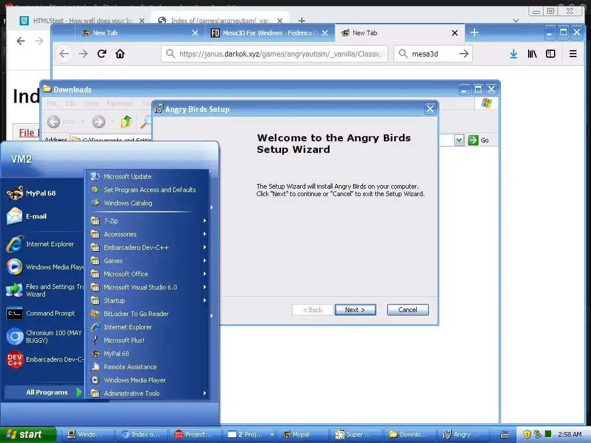The height and width of the screenshot is (443, 591).
Task: Click the Back arrow in Downloads toolbar
Action: click(x=54, y=122)
